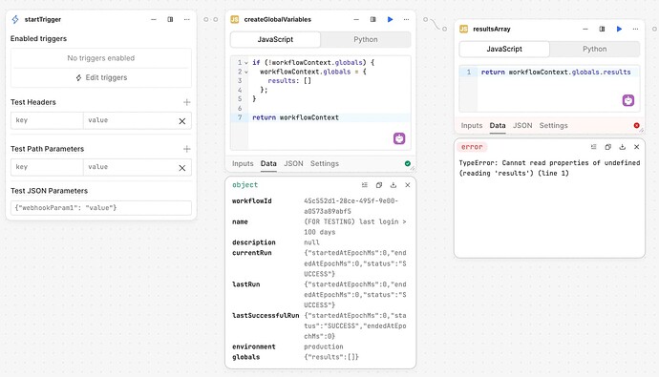Open startTrigger block more options menu
The image size is (659, 377).
[x=186, y=19]
